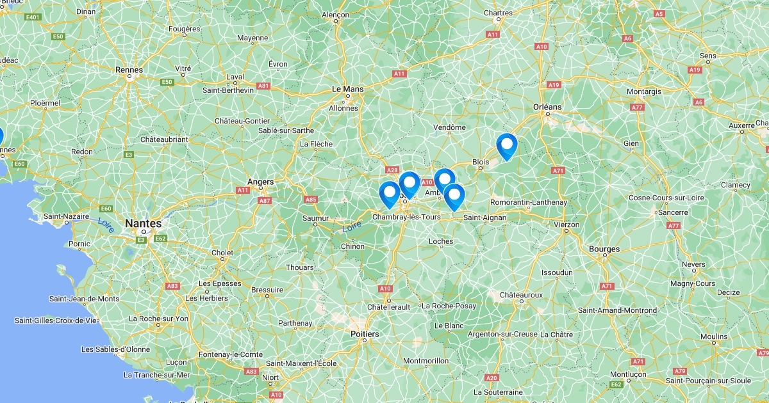Image resolution: width=769 pixels, height=403 pixels.
Task: Select the Orléans city label
Action: [x=547, y=107]
